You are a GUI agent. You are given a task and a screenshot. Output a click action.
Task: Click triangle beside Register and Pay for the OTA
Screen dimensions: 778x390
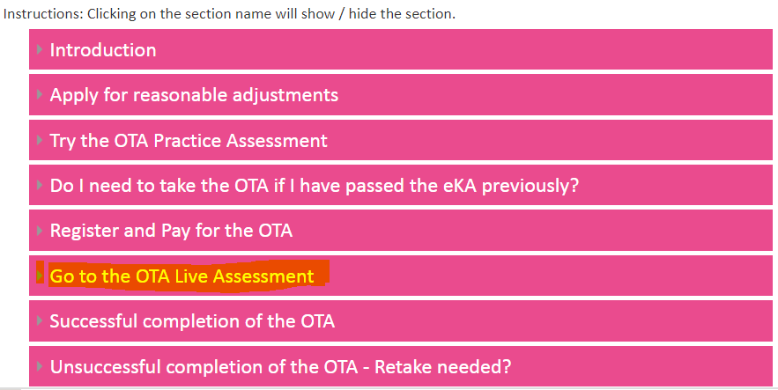point(40,232)
